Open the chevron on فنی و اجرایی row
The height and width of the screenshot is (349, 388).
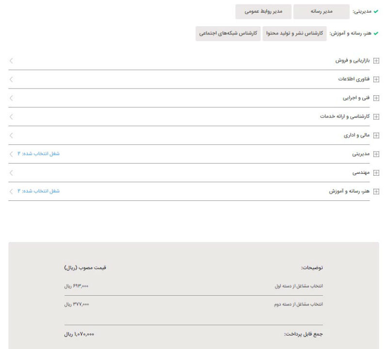point(11,98)
